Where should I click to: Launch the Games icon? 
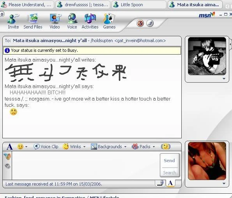[x=109, y=19]
